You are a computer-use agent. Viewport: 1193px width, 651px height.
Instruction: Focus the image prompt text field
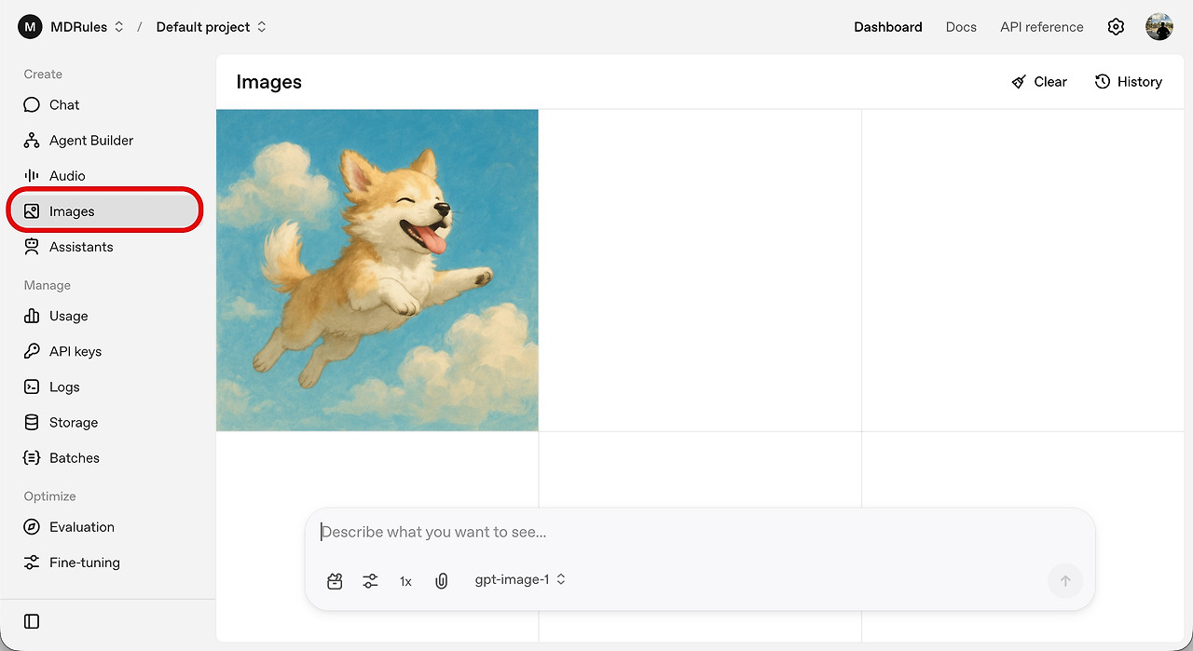tap(699, 532)
